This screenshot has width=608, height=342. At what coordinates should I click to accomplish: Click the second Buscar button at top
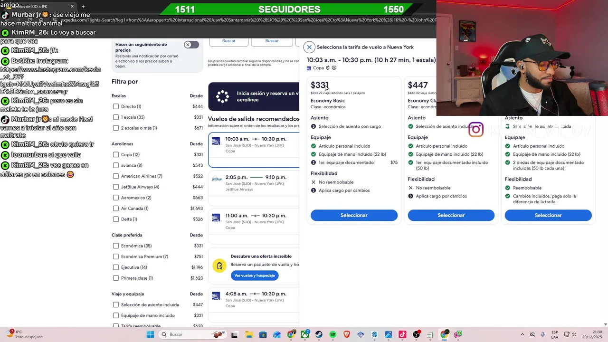tap(272, 41)
